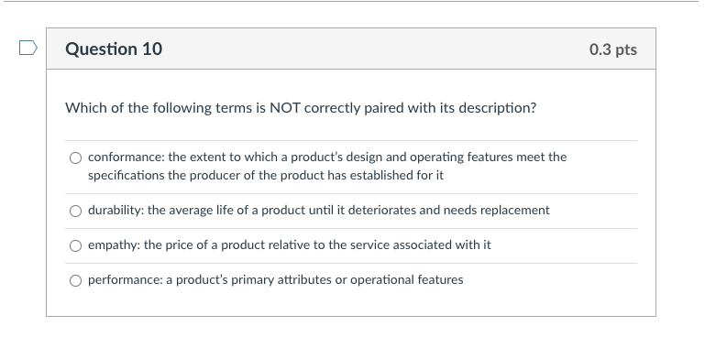The height and width of the screenshot is (337, 727).
Task: Click the word 'durability:' in second option
Action: 116,210
